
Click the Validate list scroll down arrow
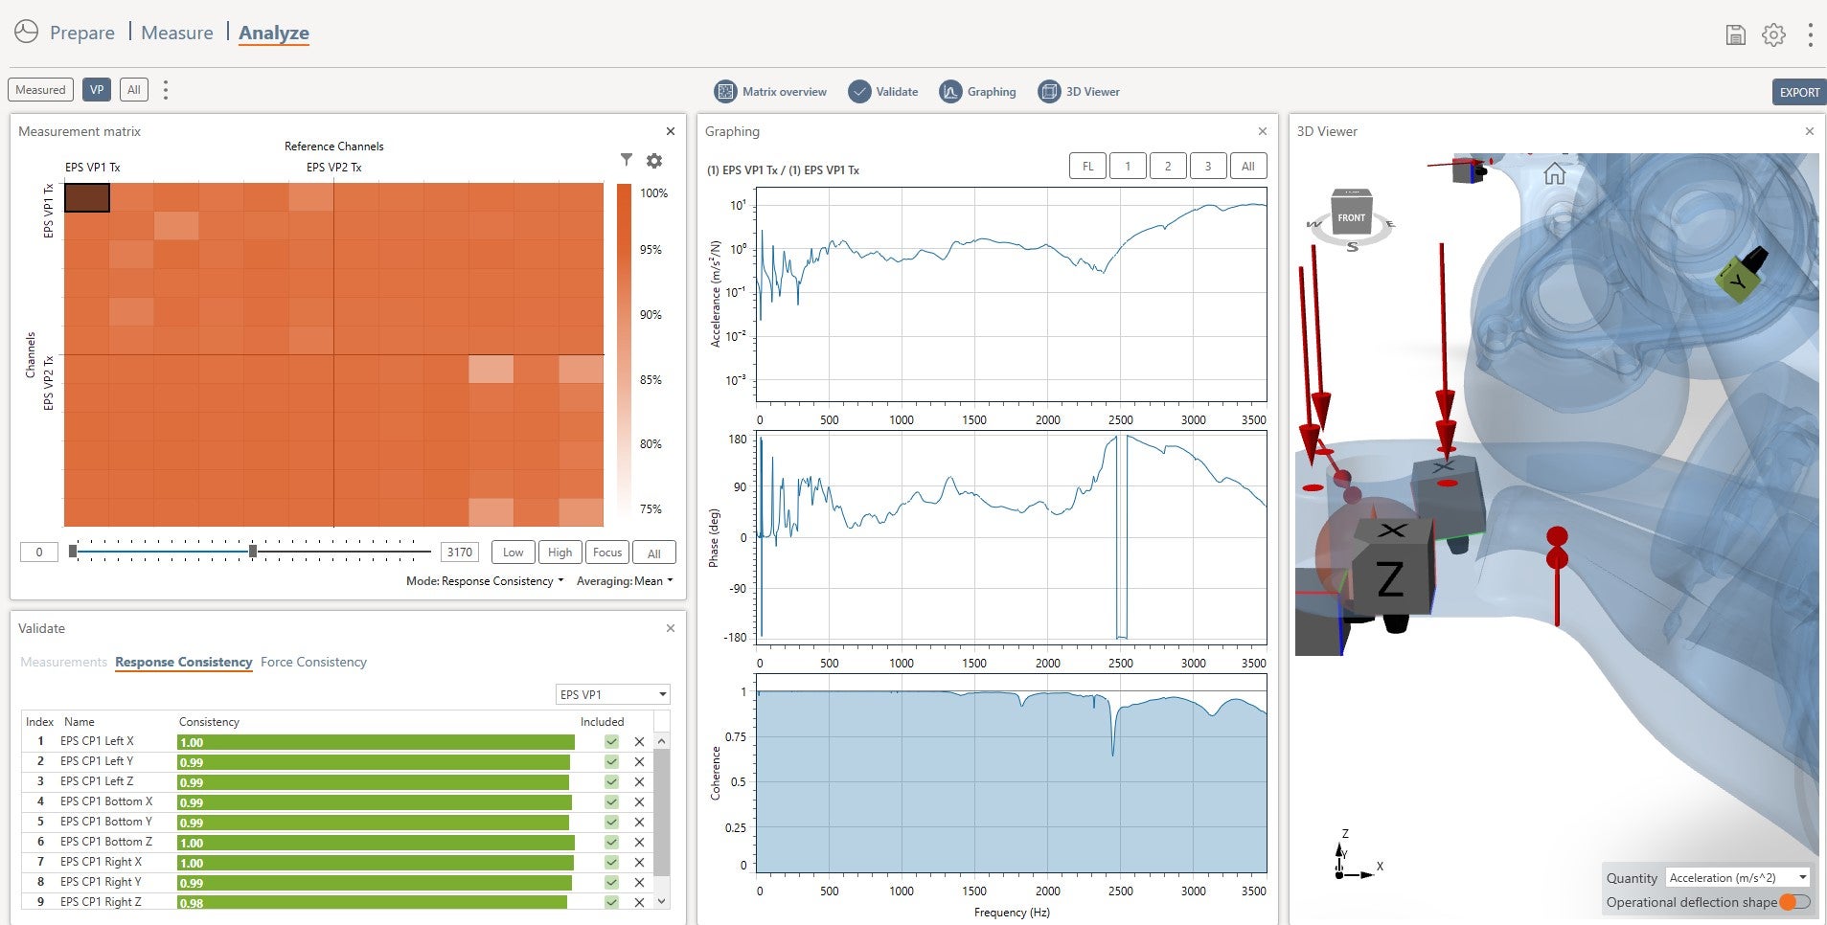[661, 901]
